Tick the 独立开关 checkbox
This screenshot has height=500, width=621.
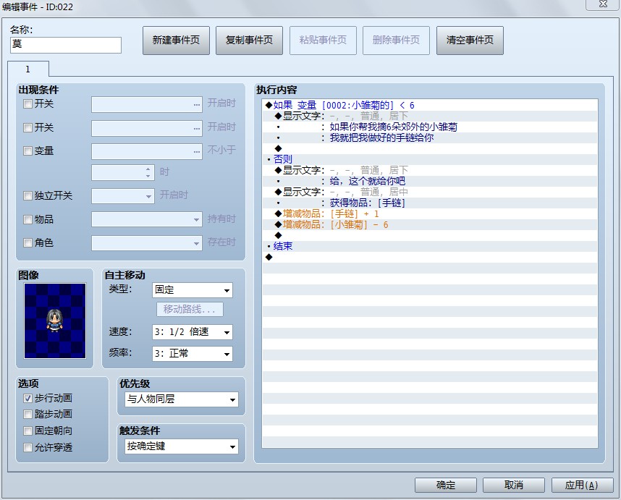(28, 195)
